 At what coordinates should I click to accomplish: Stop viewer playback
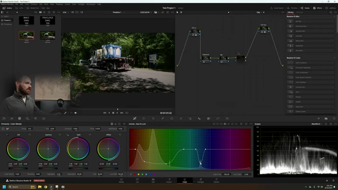coord(113,112)
